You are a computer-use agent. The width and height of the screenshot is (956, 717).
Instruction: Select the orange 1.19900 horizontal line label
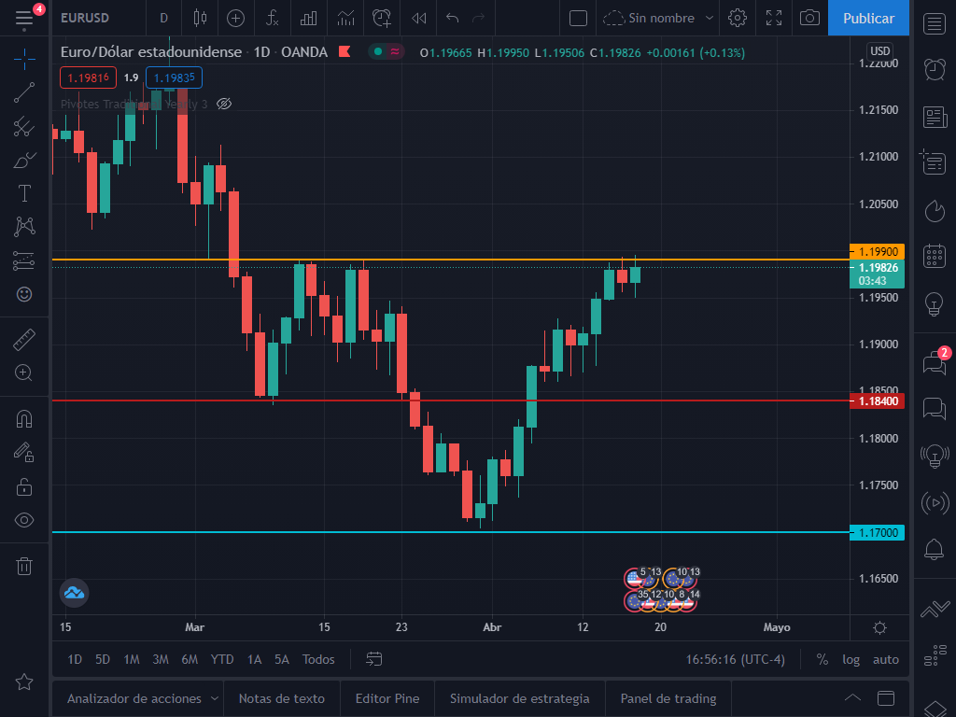tap(878, 252)
